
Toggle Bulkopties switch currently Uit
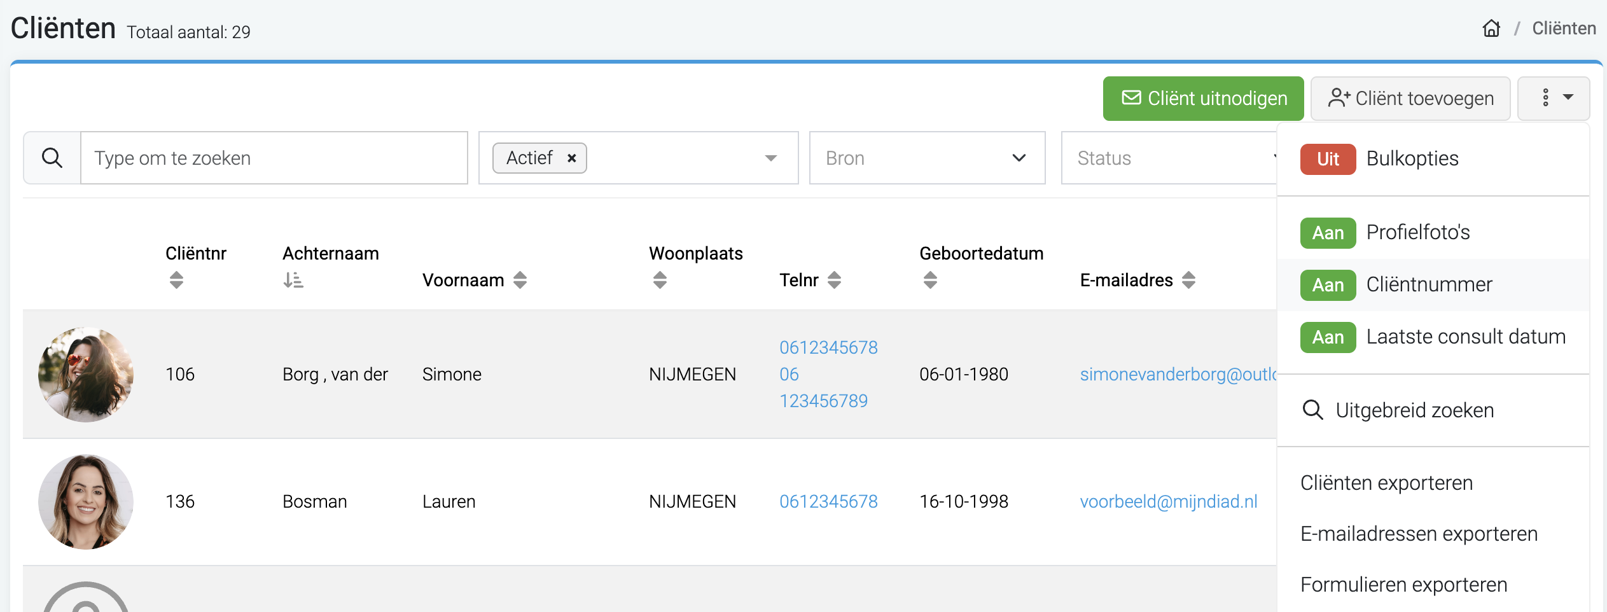pos(1328,159)
